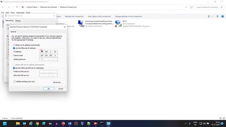The image size is (226, 127).
Task: Open the view options dropdown arrow
Action: [212, 17]
